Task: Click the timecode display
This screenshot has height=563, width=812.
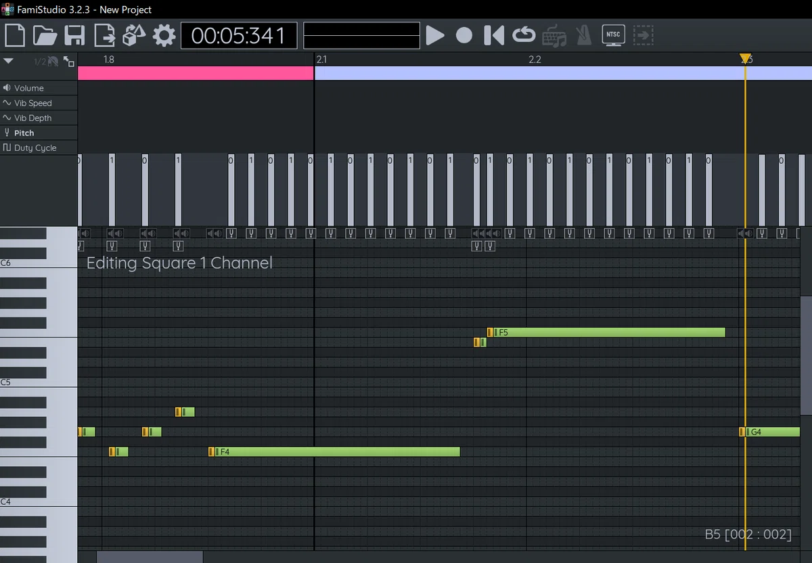Action: coord(239,35)
